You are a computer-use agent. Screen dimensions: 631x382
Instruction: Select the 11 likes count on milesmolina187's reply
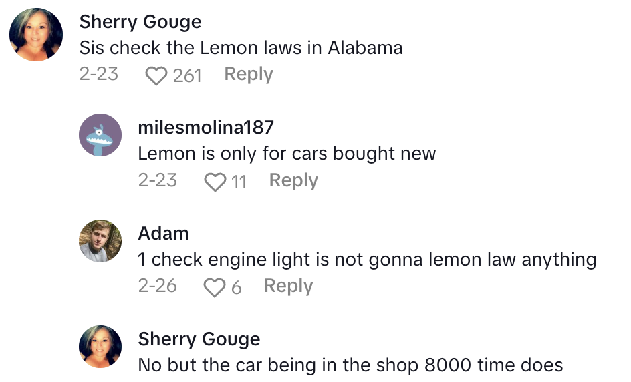point(239,182)
